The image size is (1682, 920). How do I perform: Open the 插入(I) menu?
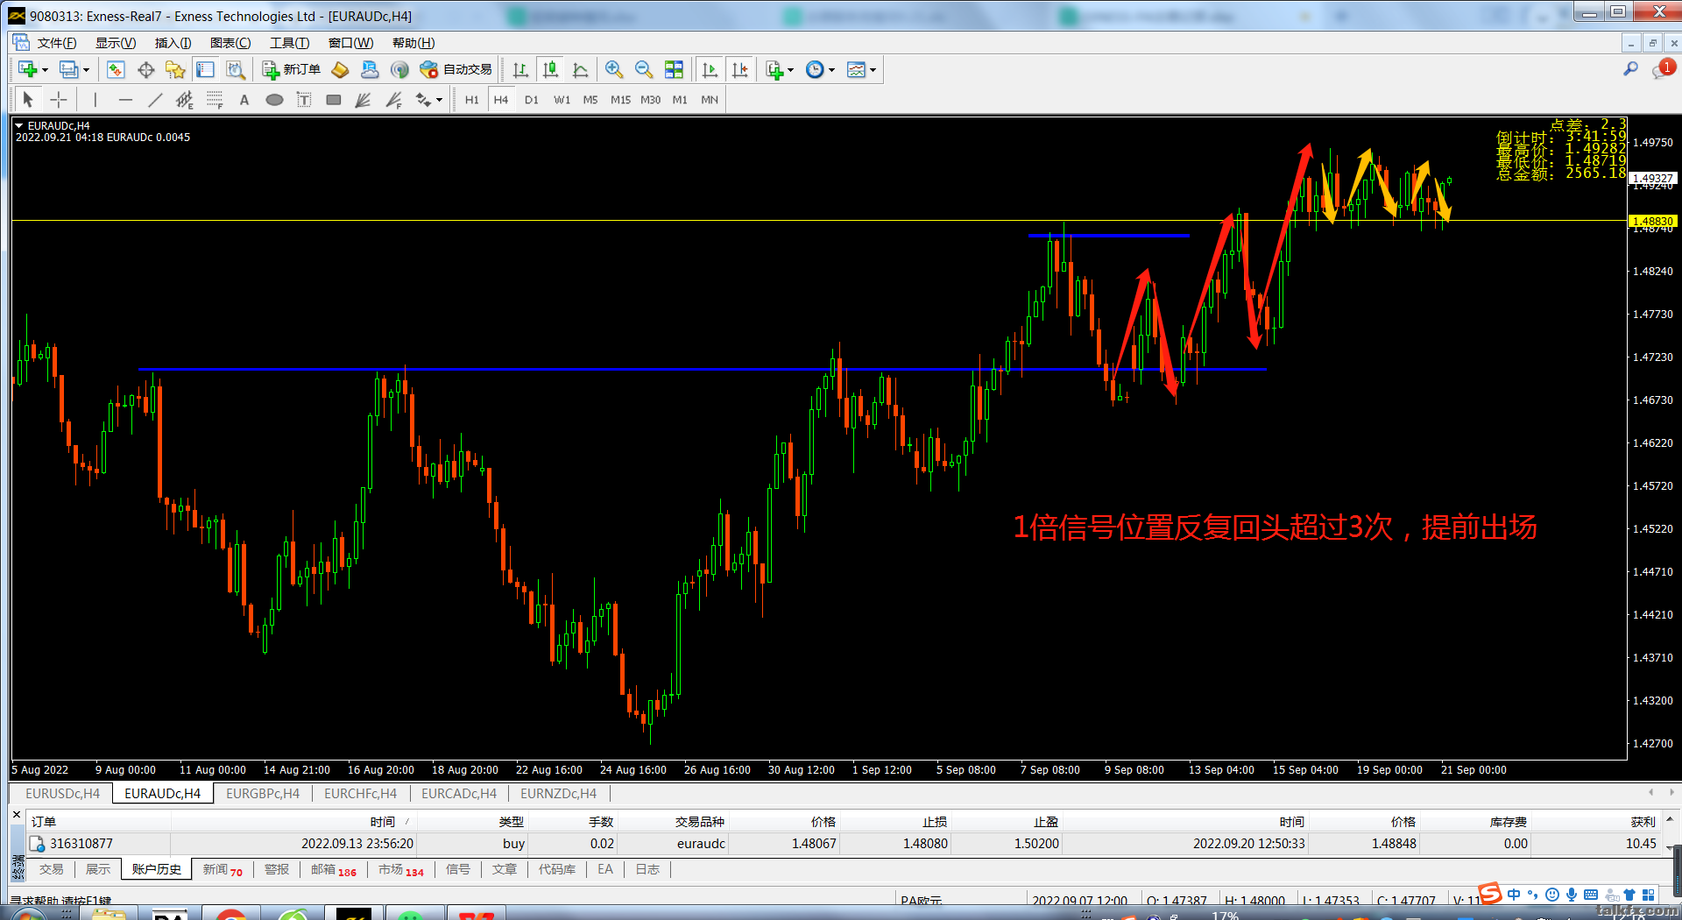[173, 43]
